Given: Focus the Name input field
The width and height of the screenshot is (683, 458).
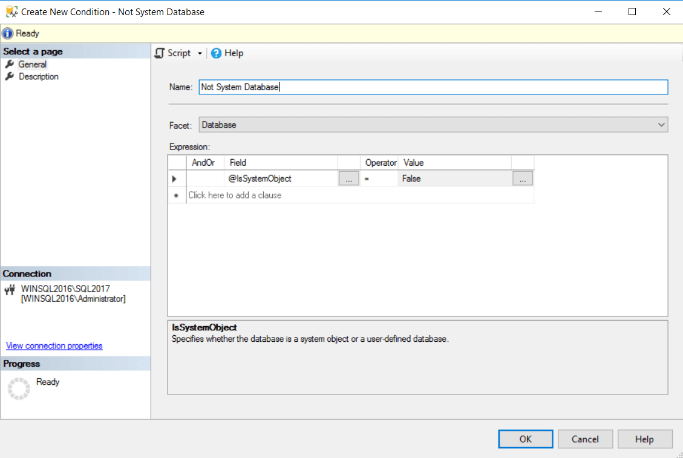Looking at the screenshot, I should (433, 87).
